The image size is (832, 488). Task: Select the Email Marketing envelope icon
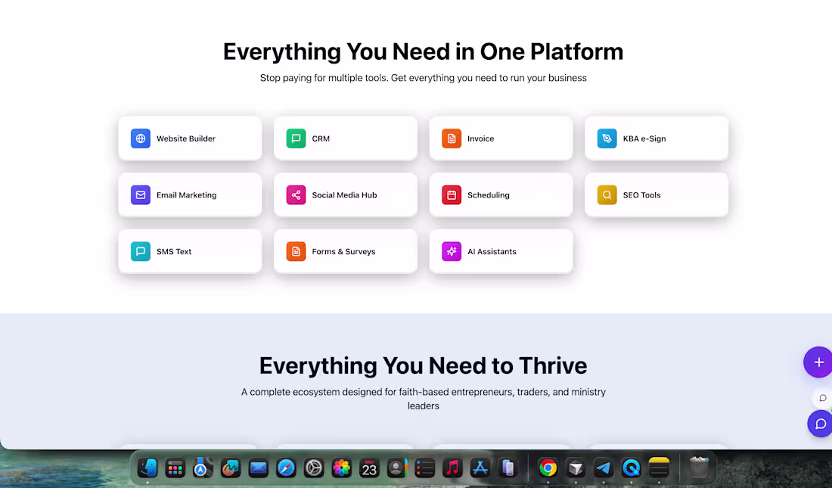[x=140, y=194]
